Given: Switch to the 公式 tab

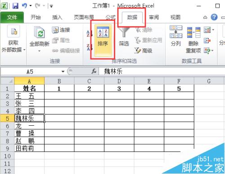Looking at the screenshot, I should coord(111,18).
